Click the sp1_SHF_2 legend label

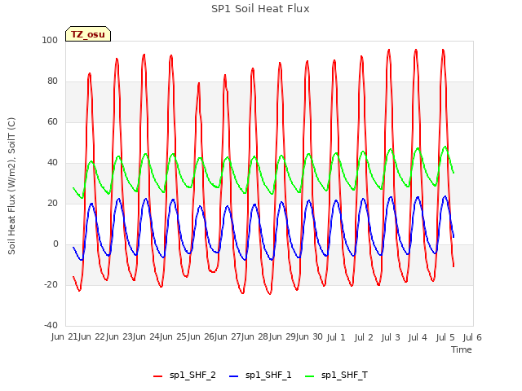click(192, 375)
